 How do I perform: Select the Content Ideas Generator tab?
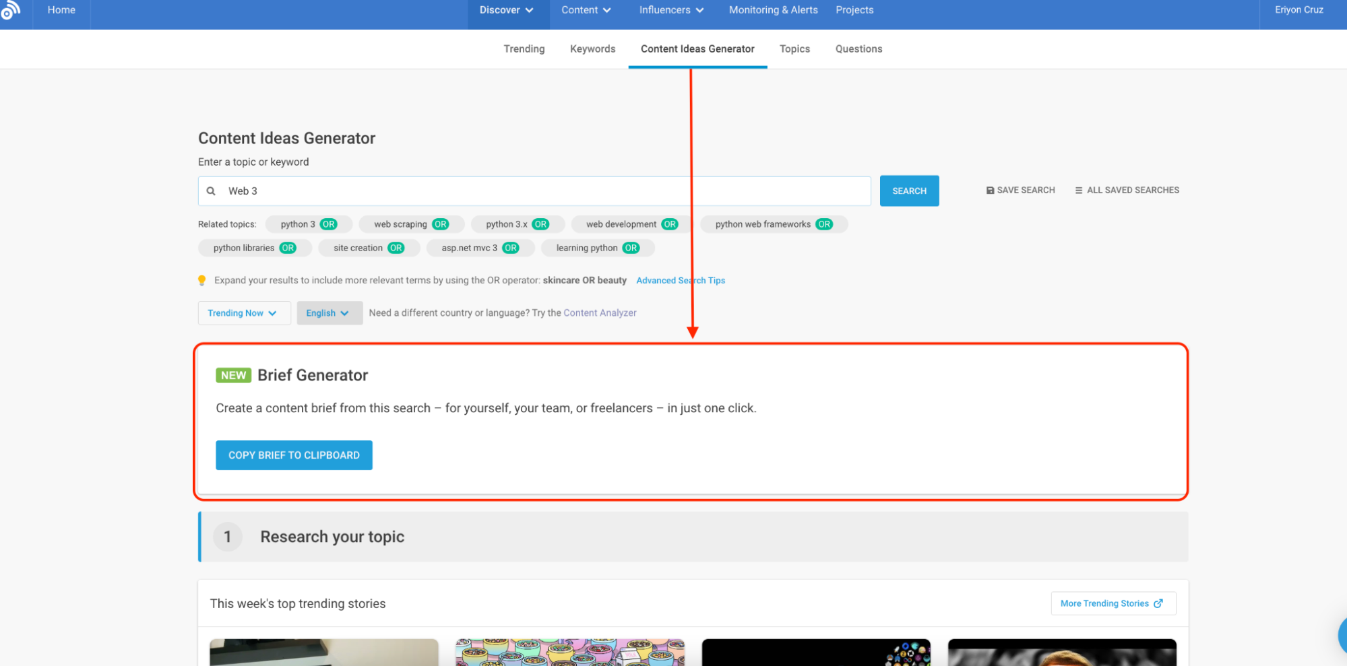697,49
